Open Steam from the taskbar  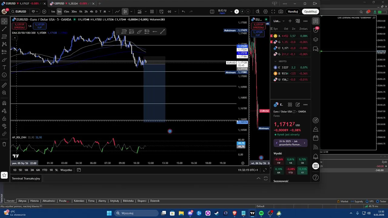pyautogui.click(x=217, y=213)
